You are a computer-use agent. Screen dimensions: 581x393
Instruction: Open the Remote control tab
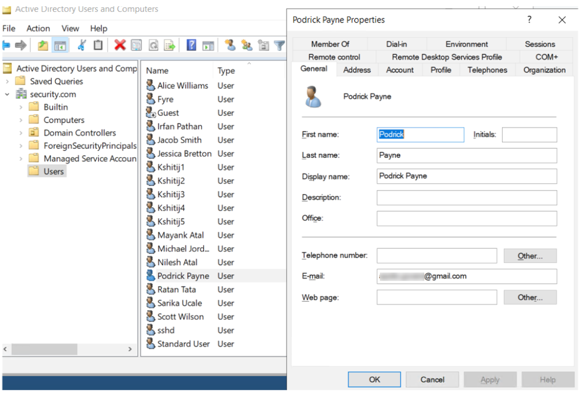(x=334, y=57)
